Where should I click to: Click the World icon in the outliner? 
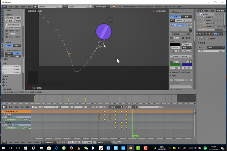click(204, 20)
